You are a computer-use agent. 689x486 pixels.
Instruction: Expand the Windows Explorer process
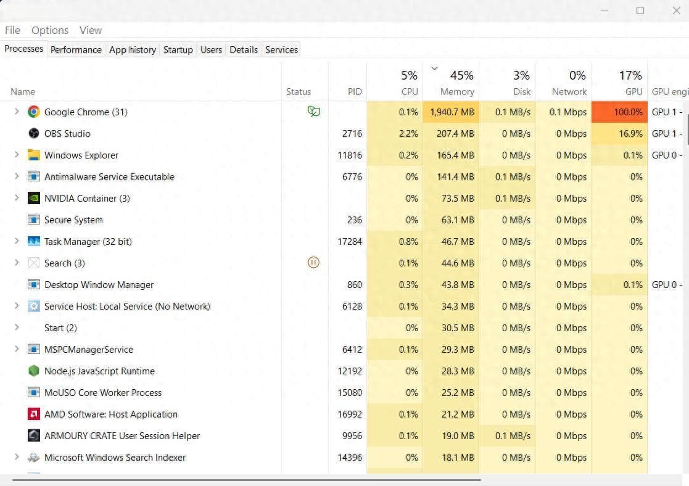17,154
